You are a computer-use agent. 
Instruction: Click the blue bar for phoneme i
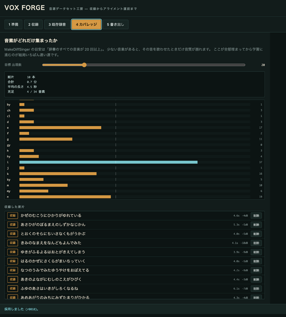click(108, 162)
